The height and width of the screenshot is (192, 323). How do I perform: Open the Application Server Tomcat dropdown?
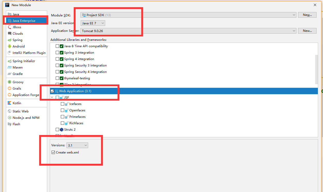tap(188, 31)
